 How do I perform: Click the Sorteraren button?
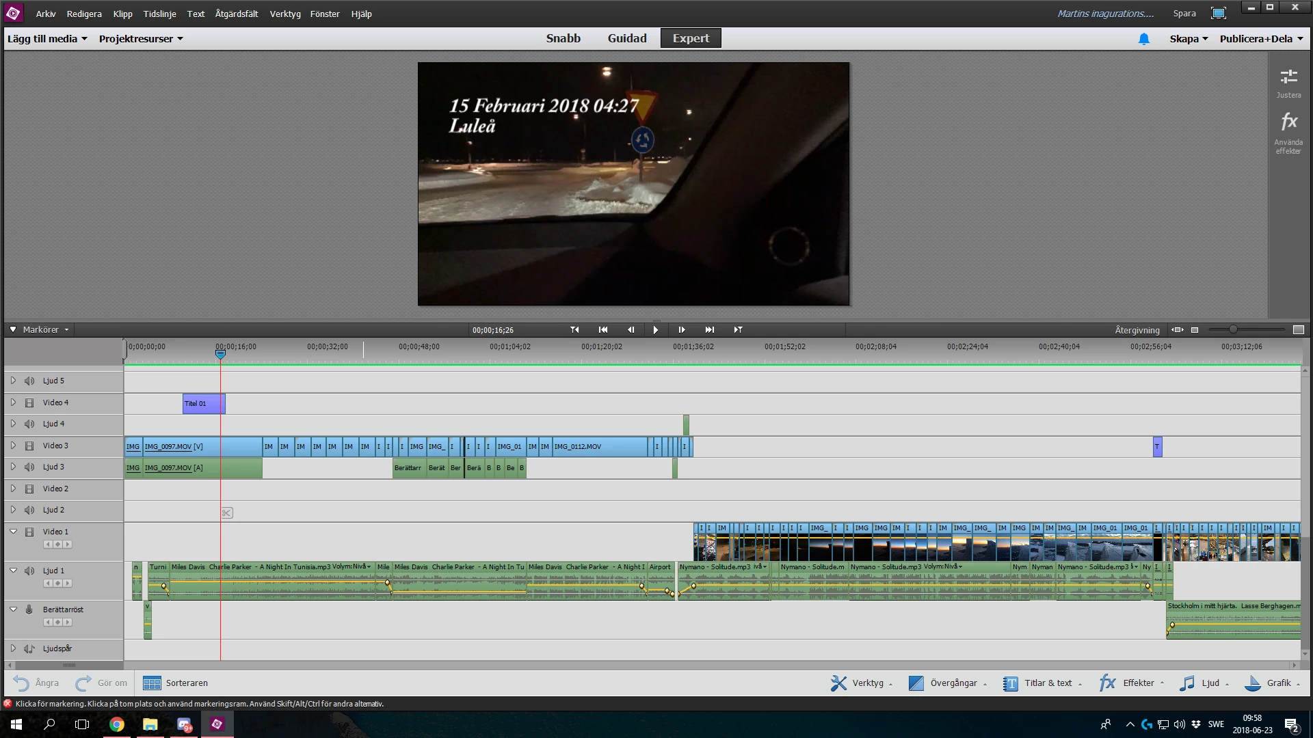click(x=176, y=683)
